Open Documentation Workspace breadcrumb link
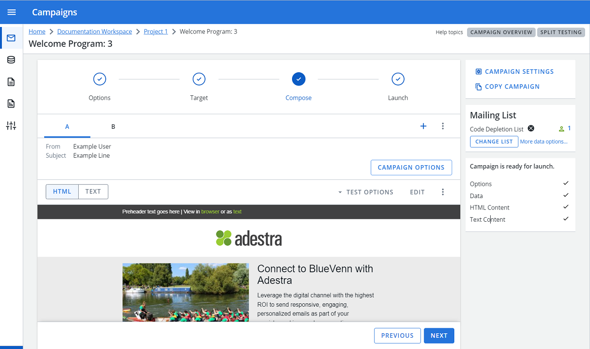 pos(94,31)
